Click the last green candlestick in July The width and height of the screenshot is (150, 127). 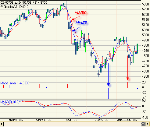pyautogui.click(x=137, y=48)
